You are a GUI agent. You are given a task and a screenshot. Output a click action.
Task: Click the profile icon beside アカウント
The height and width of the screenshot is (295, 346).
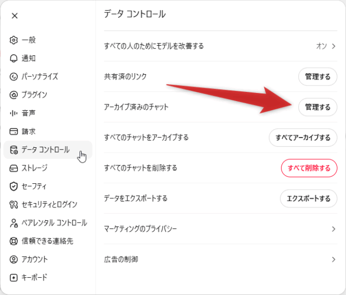pyautogui.click(x=13, y=259)
